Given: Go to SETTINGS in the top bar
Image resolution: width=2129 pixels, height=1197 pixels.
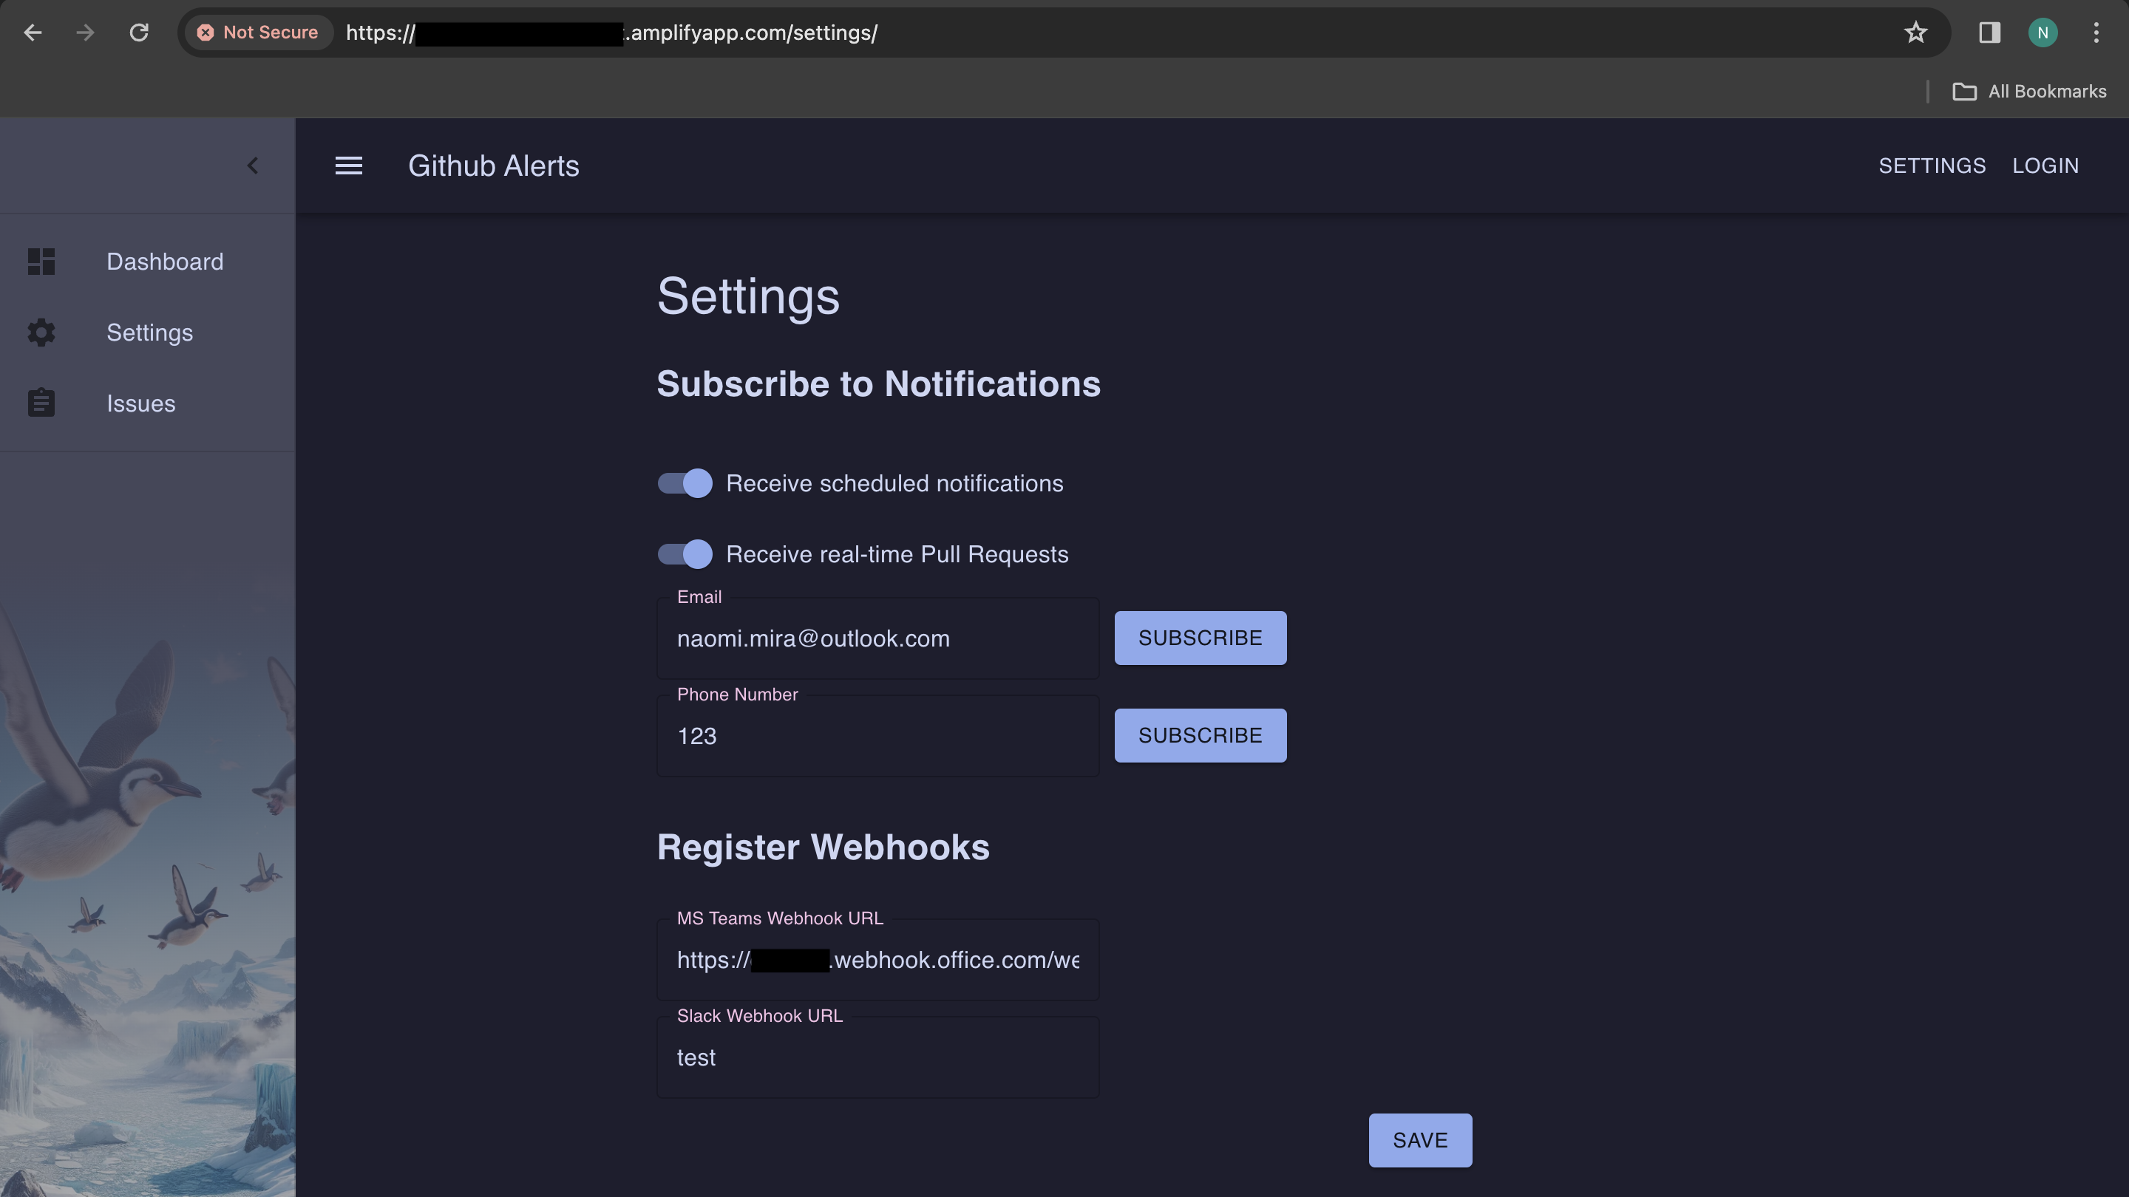Looking at the screenshot, I should [1932, 166].
